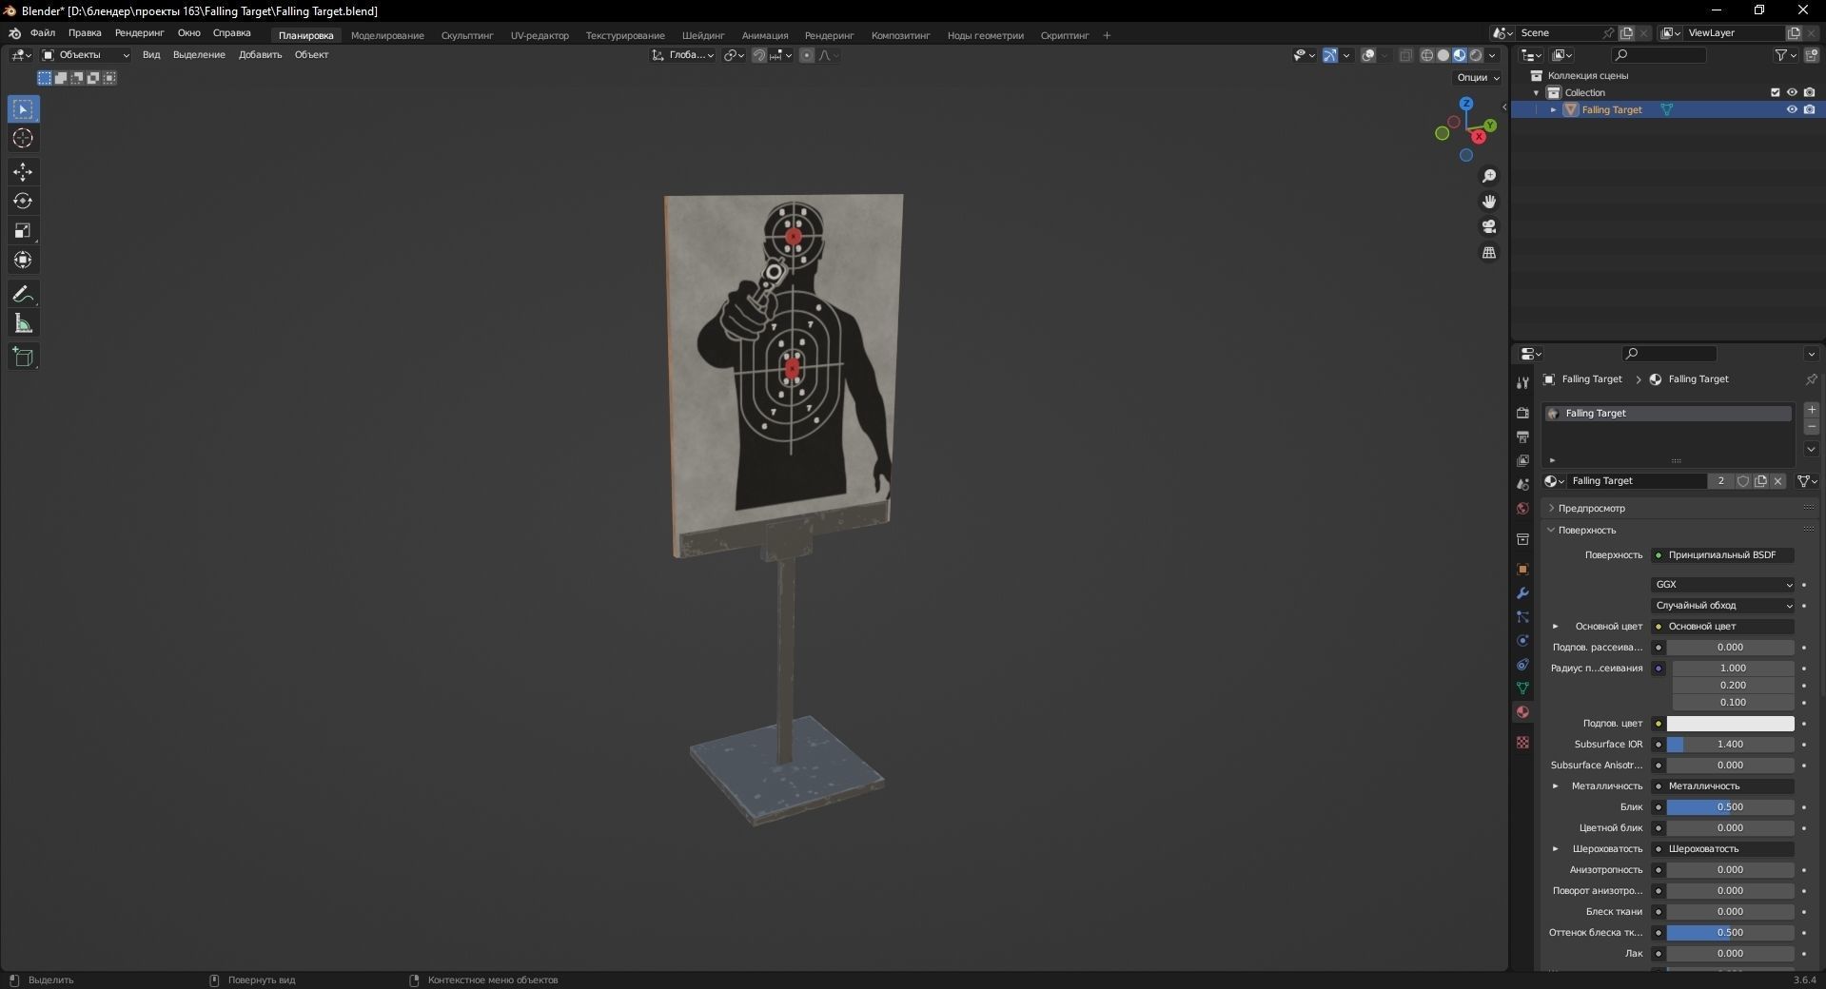Click the viewport zoom magnifier gizmo
Screen dimensions: 1826x989
(1489, 176)
